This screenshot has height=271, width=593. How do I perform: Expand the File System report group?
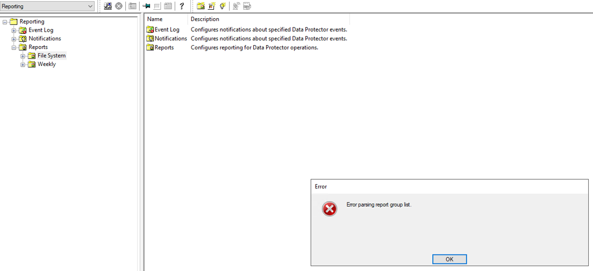point(23,56)
